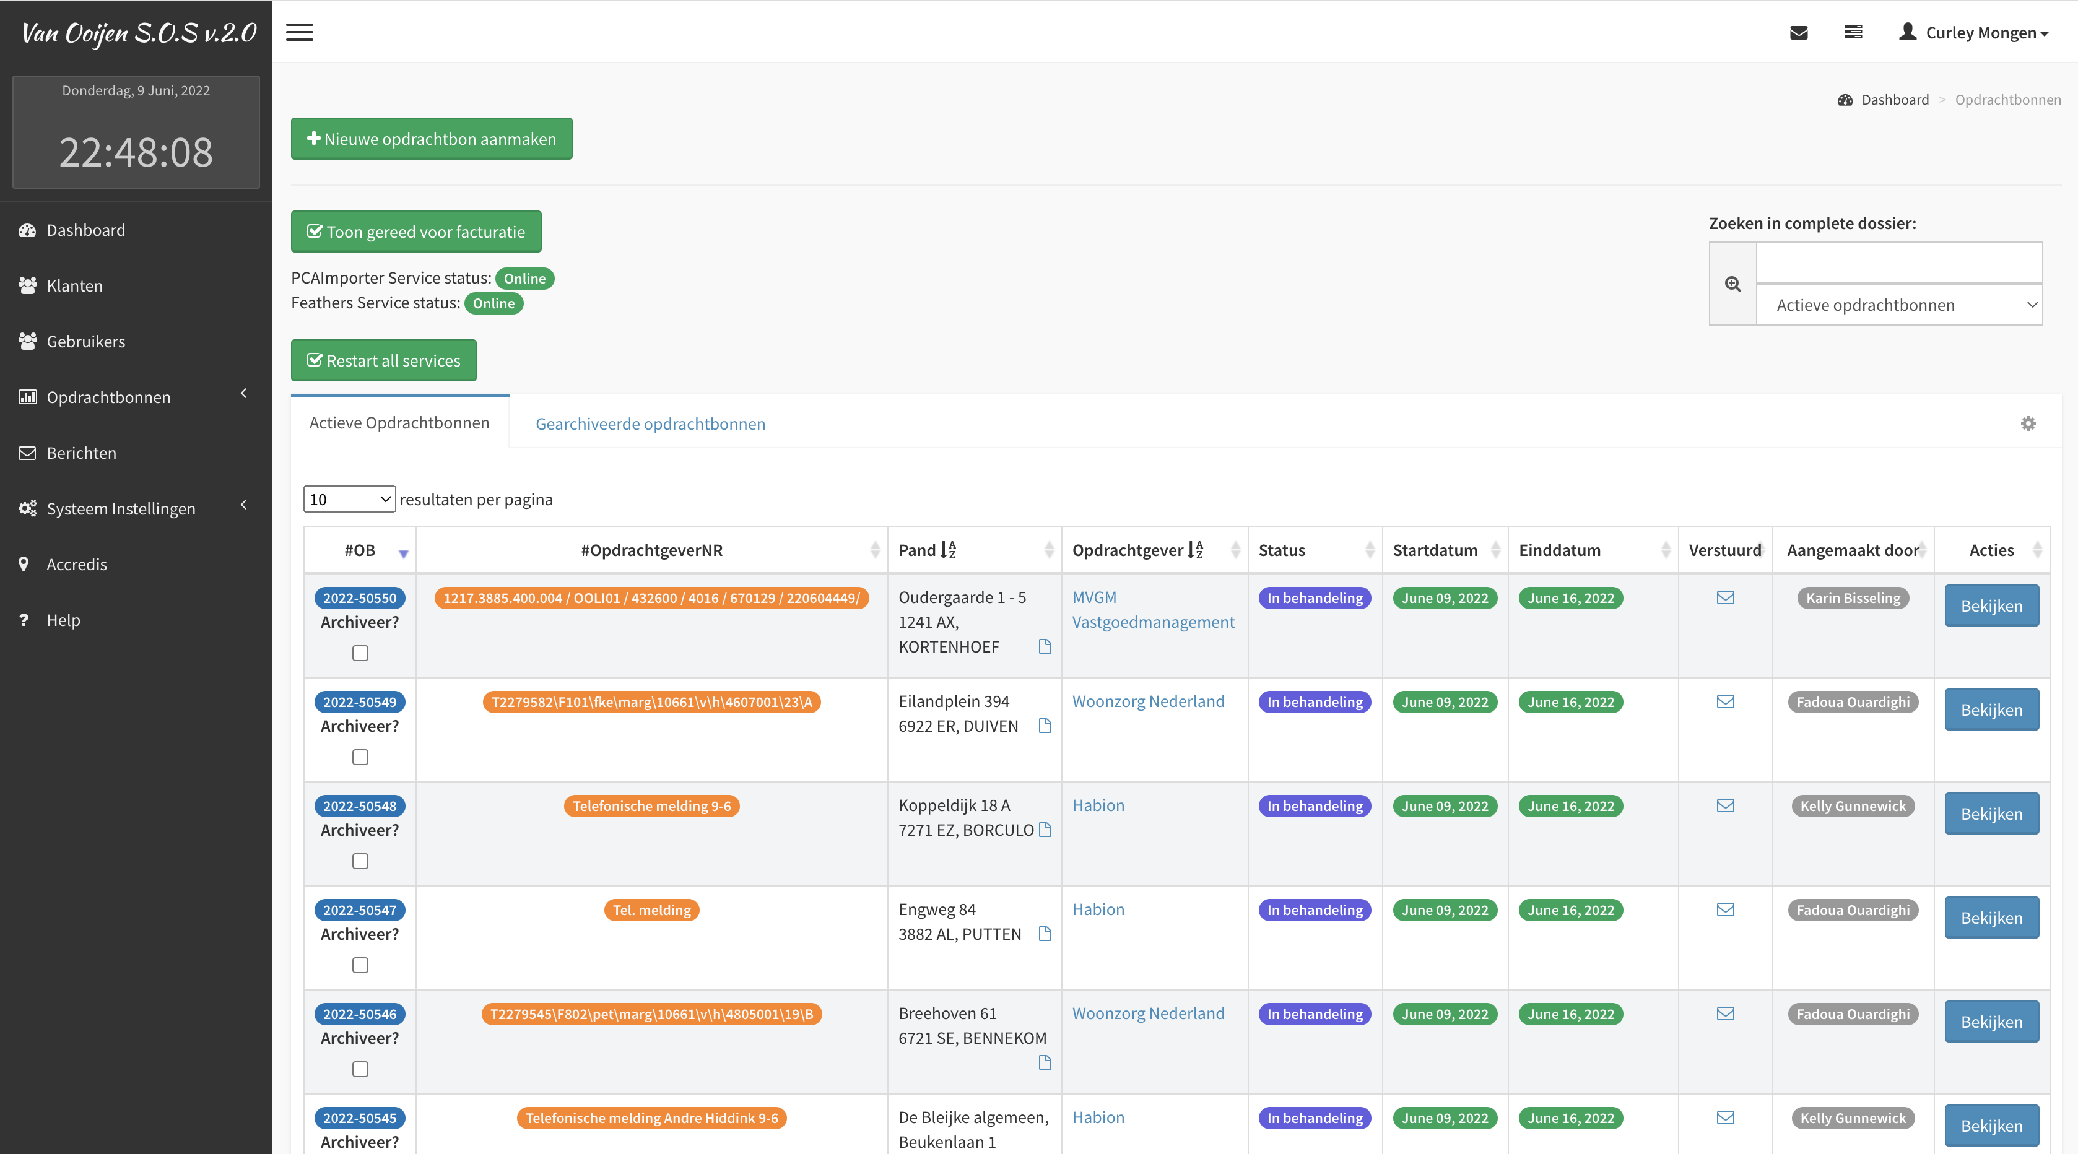The height and width of the screenshot is (1154, 2078).
Task: Click the magnifier search icon button
Action: (x=1732, y=284)
